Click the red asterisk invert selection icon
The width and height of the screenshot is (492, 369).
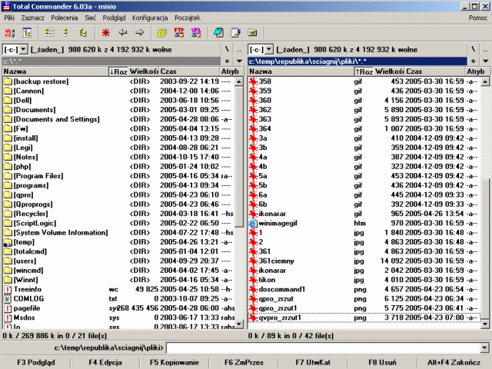106,32
